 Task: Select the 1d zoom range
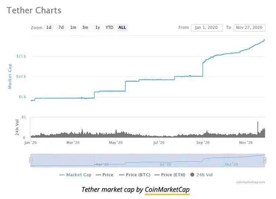(x=49, y=27)
